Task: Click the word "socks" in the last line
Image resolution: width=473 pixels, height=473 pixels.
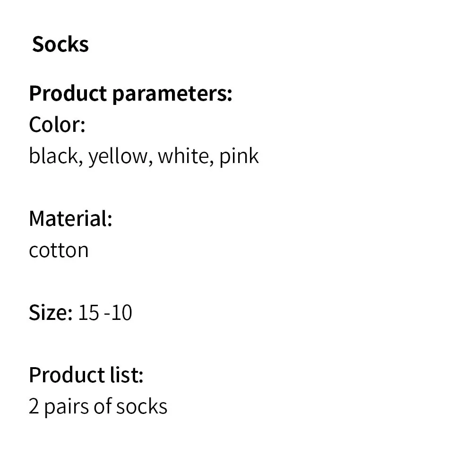Action: [142, 406]
